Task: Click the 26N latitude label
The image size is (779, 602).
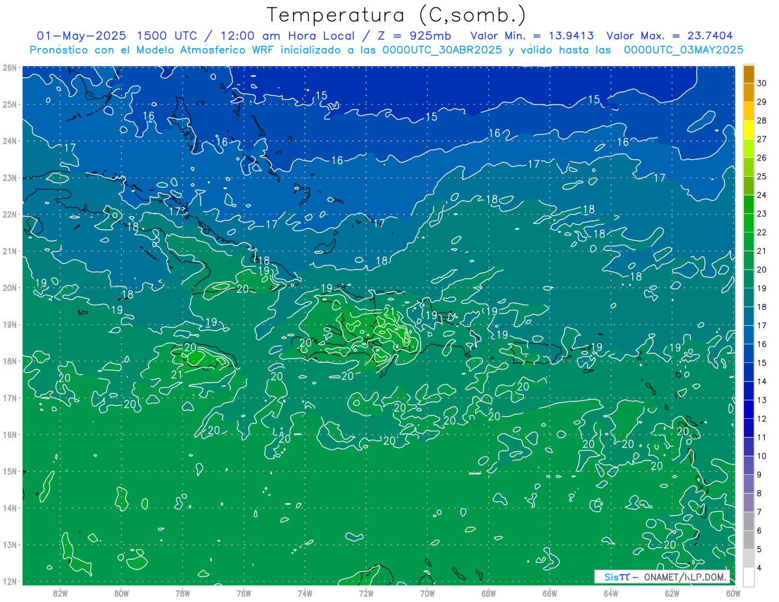Action: 9,68
